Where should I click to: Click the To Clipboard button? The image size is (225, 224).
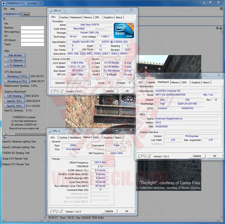[x=15, y=60]
